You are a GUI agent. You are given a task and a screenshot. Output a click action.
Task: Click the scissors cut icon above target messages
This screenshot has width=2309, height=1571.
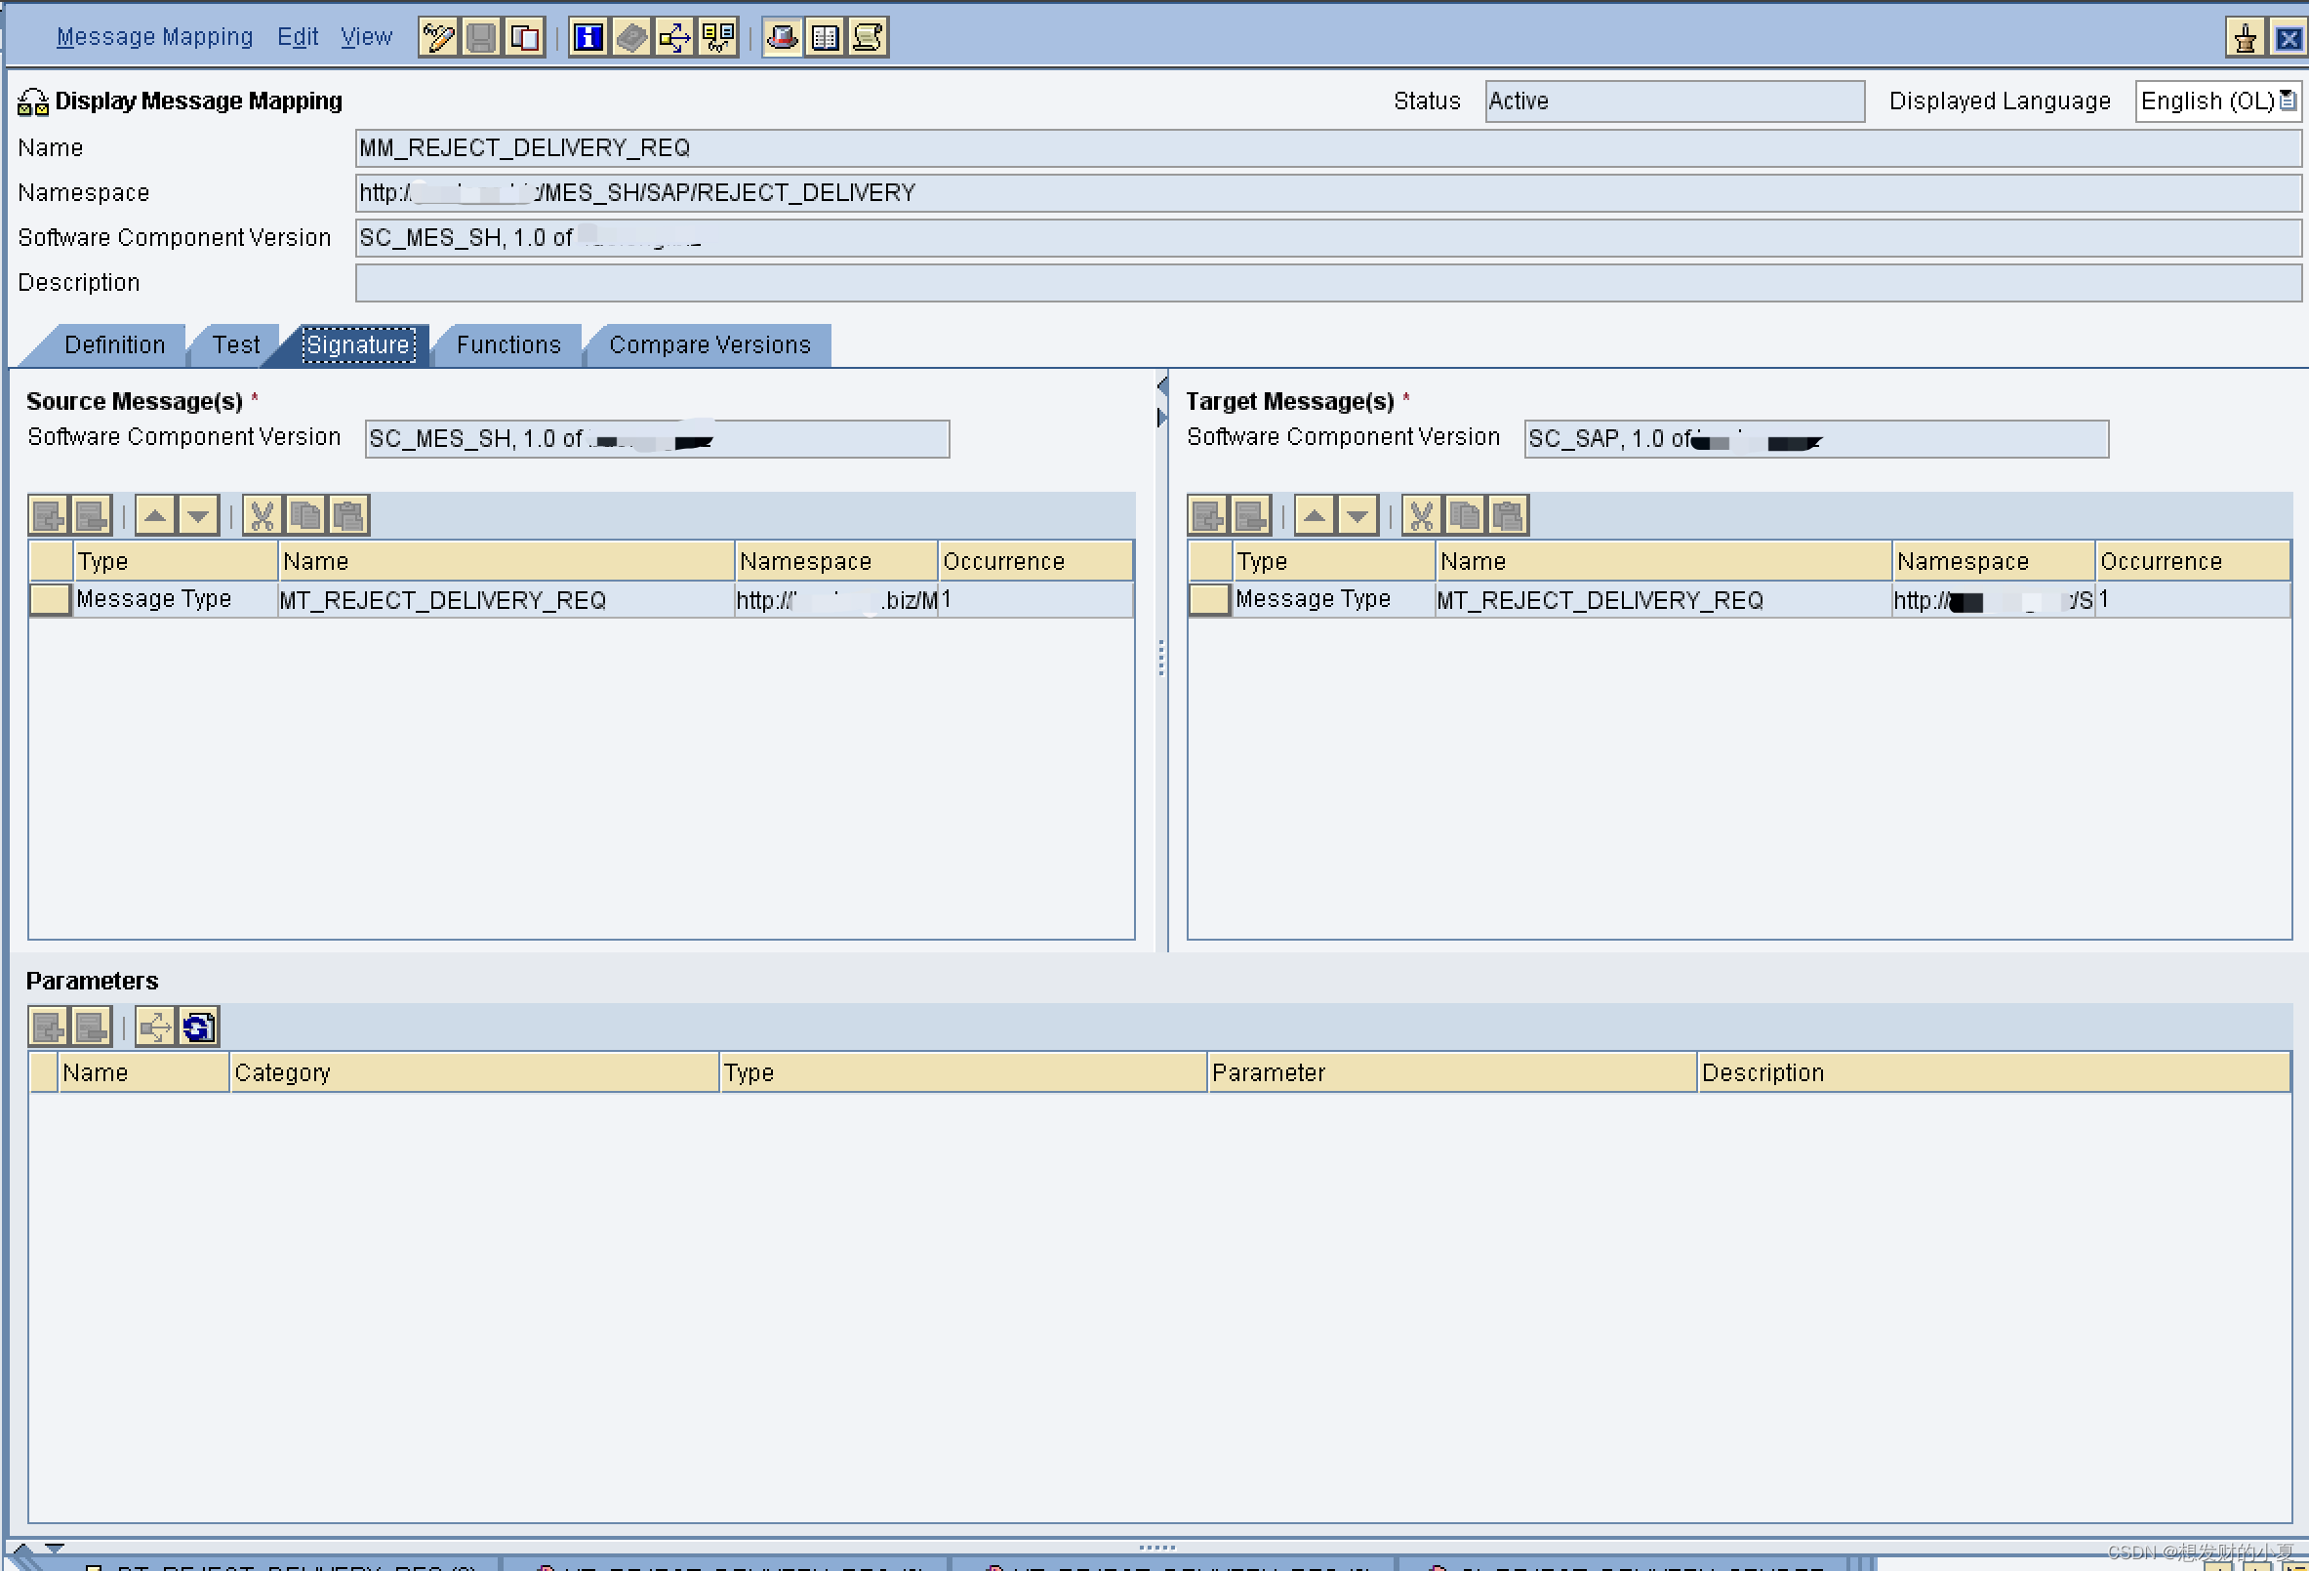click(x=1422, y=515)
